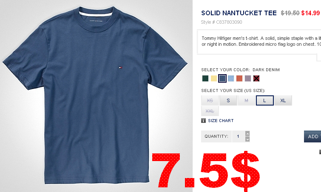
Task: Choose the orange color swatch
Action: (239, 78)
